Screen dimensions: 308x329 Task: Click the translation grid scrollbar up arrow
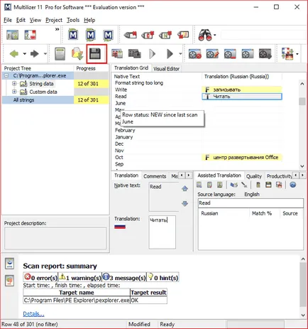[x=302, y=84]
